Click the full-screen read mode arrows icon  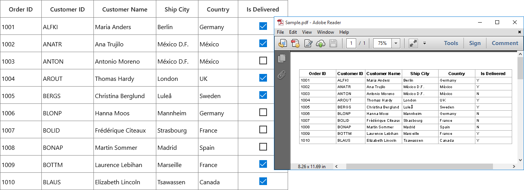click(x=413, y=43)
